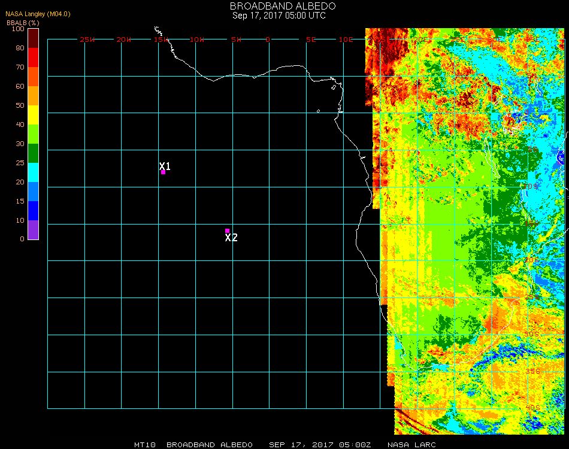Click the magenta X1 marker point

click(163, 172)
